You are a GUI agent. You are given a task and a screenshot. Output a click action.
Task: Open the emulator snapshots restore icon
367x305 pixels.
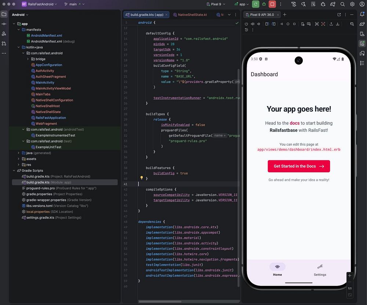(246, 30)
